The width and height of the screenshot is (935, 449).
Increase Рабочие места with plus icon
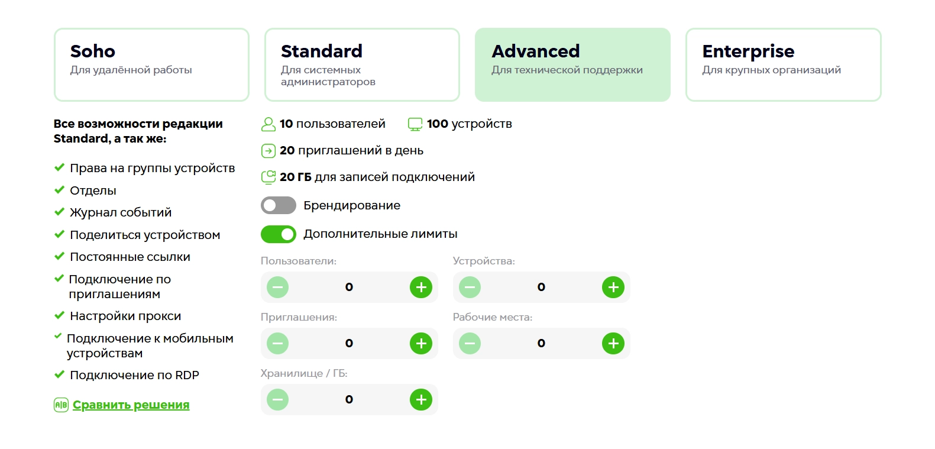coord(613,344)
